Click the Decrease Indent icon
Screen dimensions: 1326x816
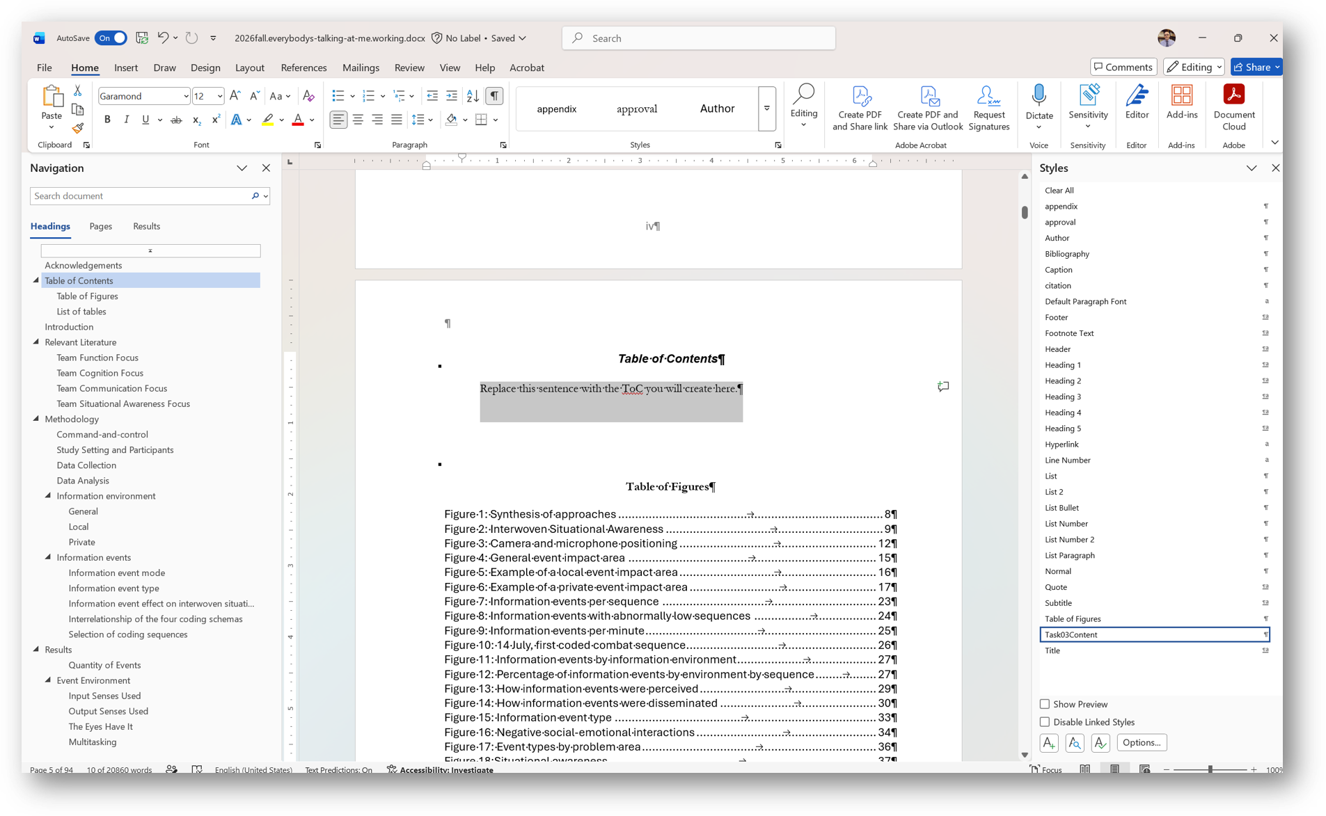click(432, 96)
